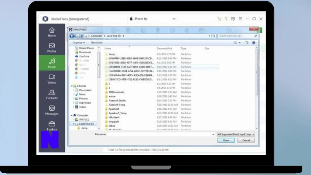Sort by the Type column header

183,48
